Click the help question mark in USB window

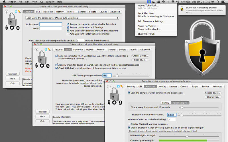click(36, 50)
